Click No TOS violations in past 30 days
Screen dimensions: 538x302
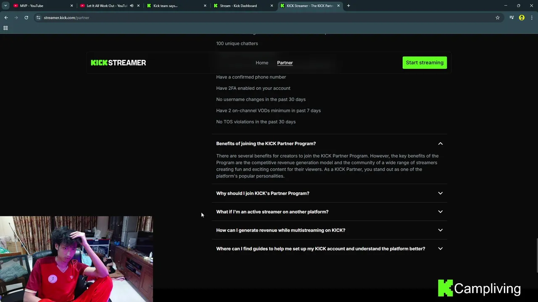point(256,122)
